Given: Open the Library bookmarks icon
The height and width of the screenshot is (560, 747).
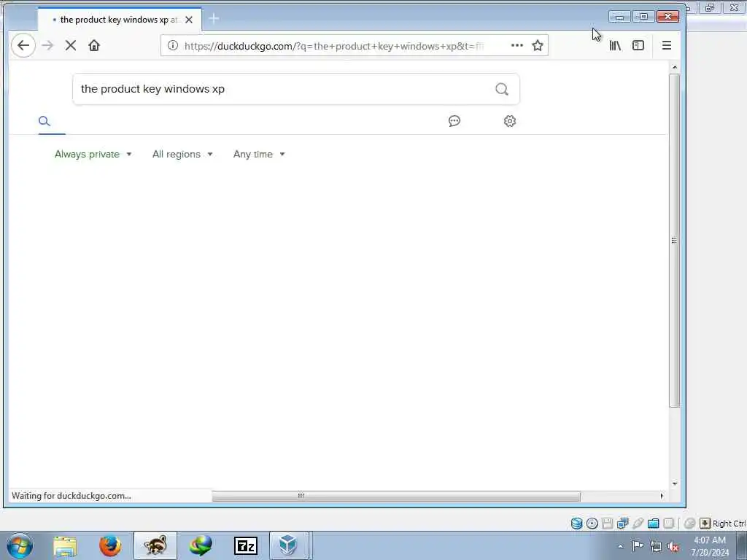Looking at the screenshot, I should [x=615, y=45].
